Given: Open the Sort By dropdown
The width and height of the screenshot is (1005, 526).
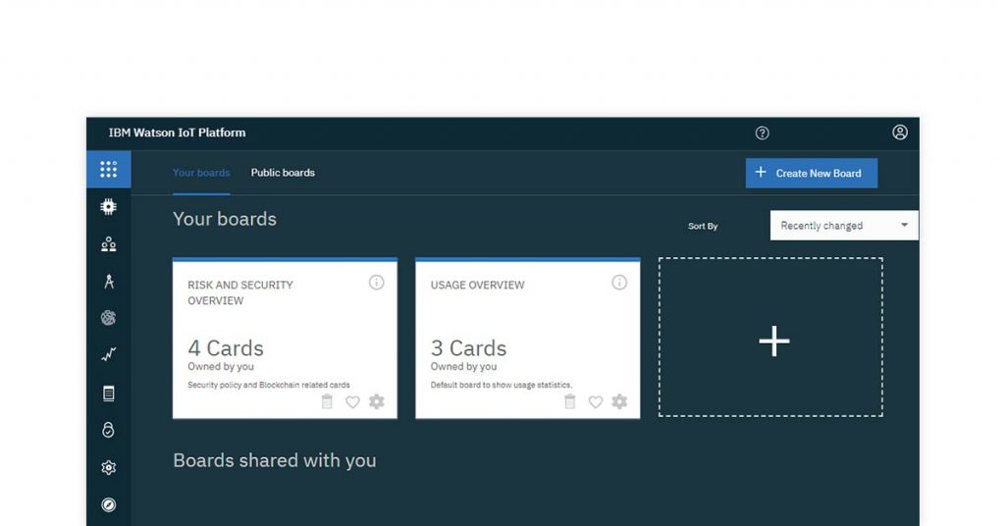Looking at the screenshot, I should click(844, 226).
